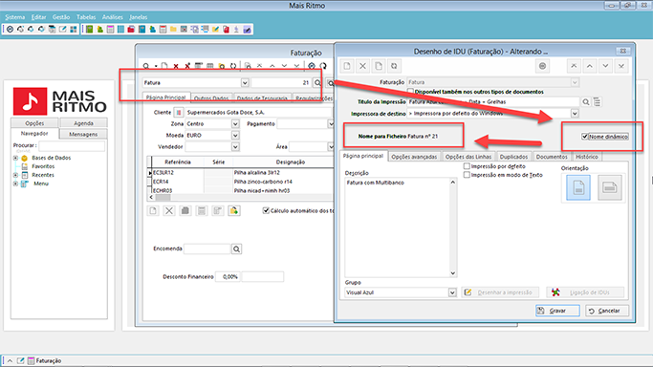653x367 pixels.
Task: Enable Impressão por defeito checkbox
Action: click(467, 166)
